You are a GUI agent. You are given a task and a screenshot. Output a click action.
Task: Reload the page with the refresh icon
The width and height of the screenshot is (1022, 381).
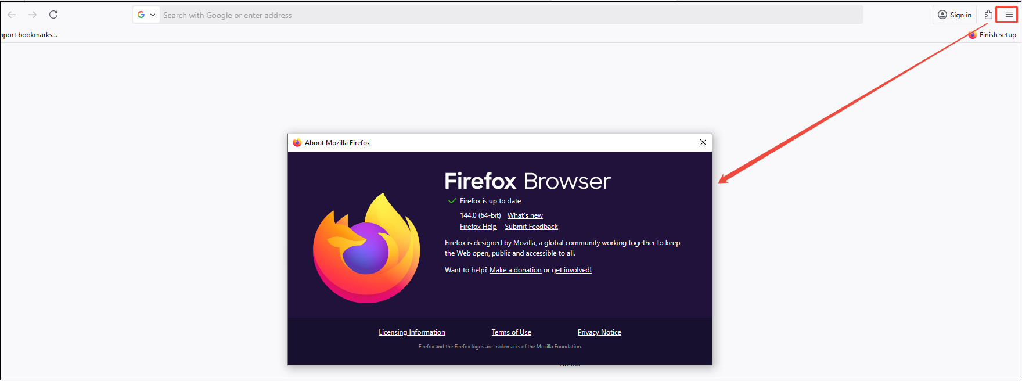(53, 15)
